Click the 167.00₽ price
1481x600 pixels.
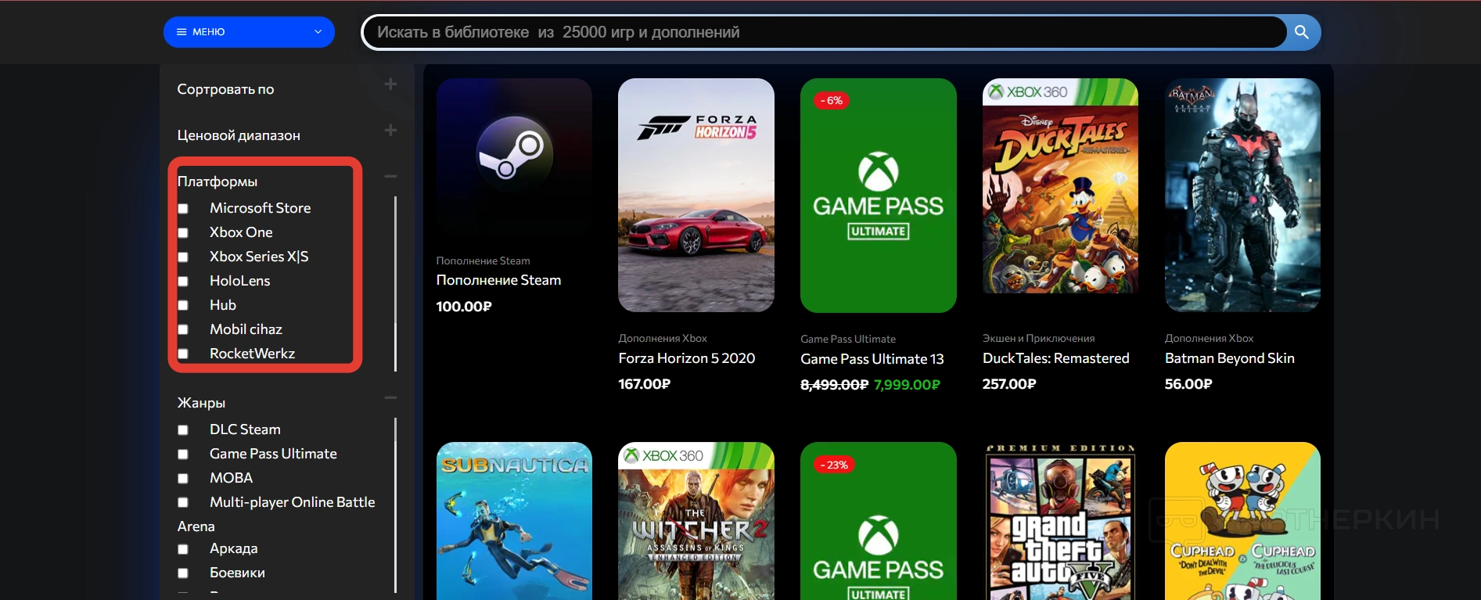pos(645,384)
